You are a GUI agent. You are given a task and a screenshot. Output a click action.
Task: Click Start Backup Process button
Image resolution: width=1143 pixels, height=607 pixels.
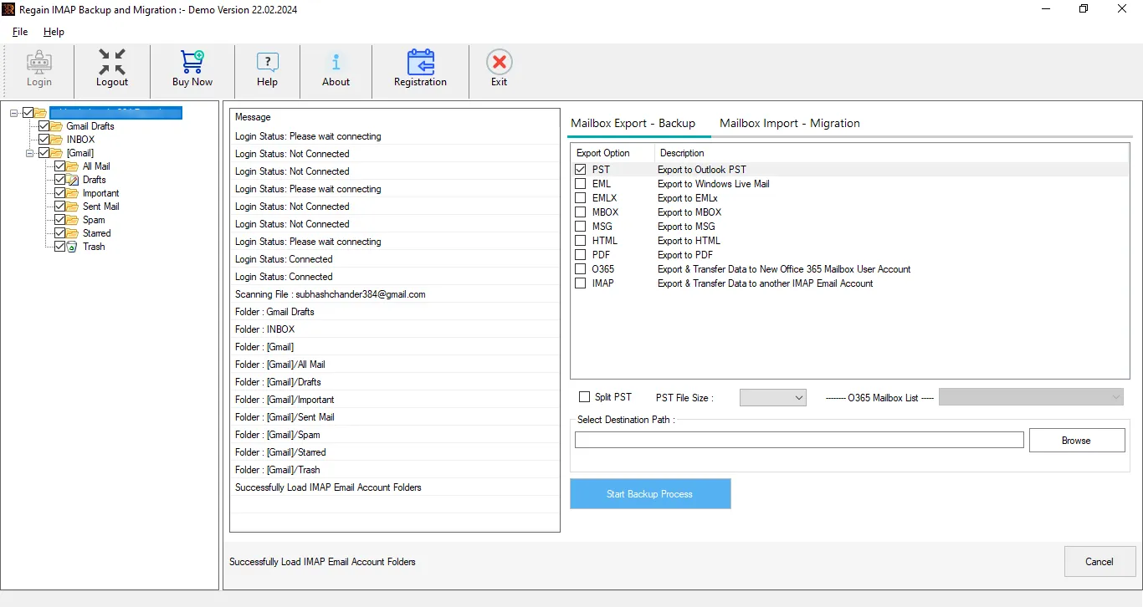(x=650, y=494)
